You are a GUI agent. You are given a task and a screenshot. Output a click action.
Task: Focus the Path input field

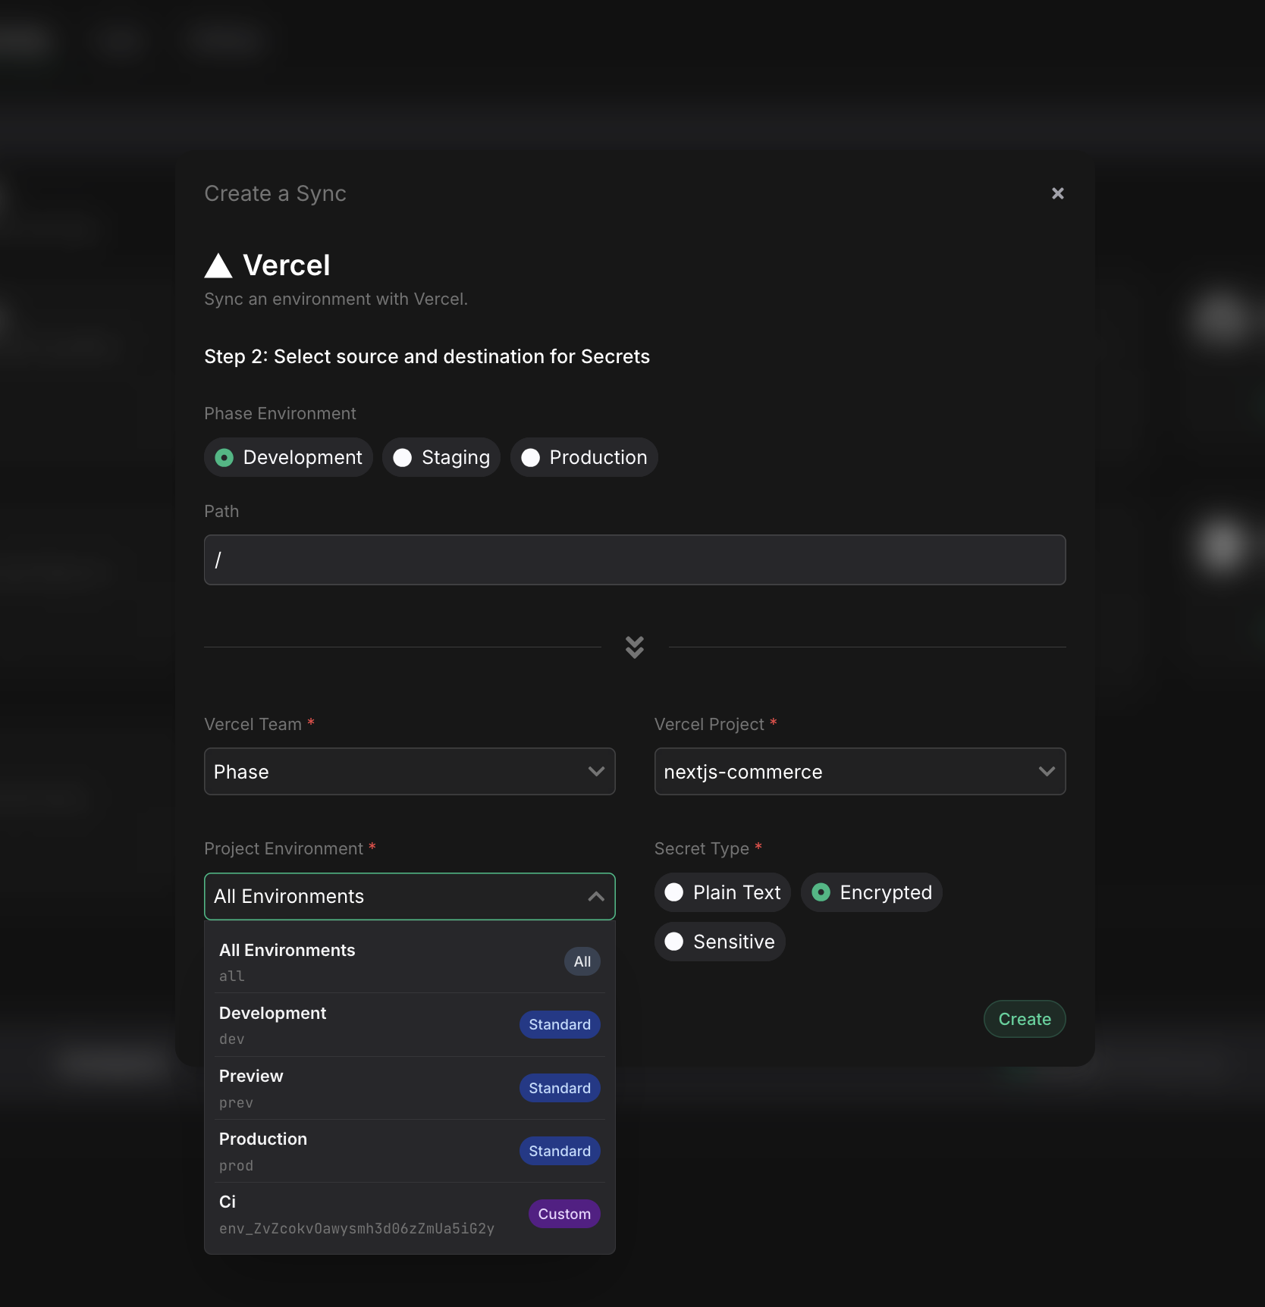[635, 559]
